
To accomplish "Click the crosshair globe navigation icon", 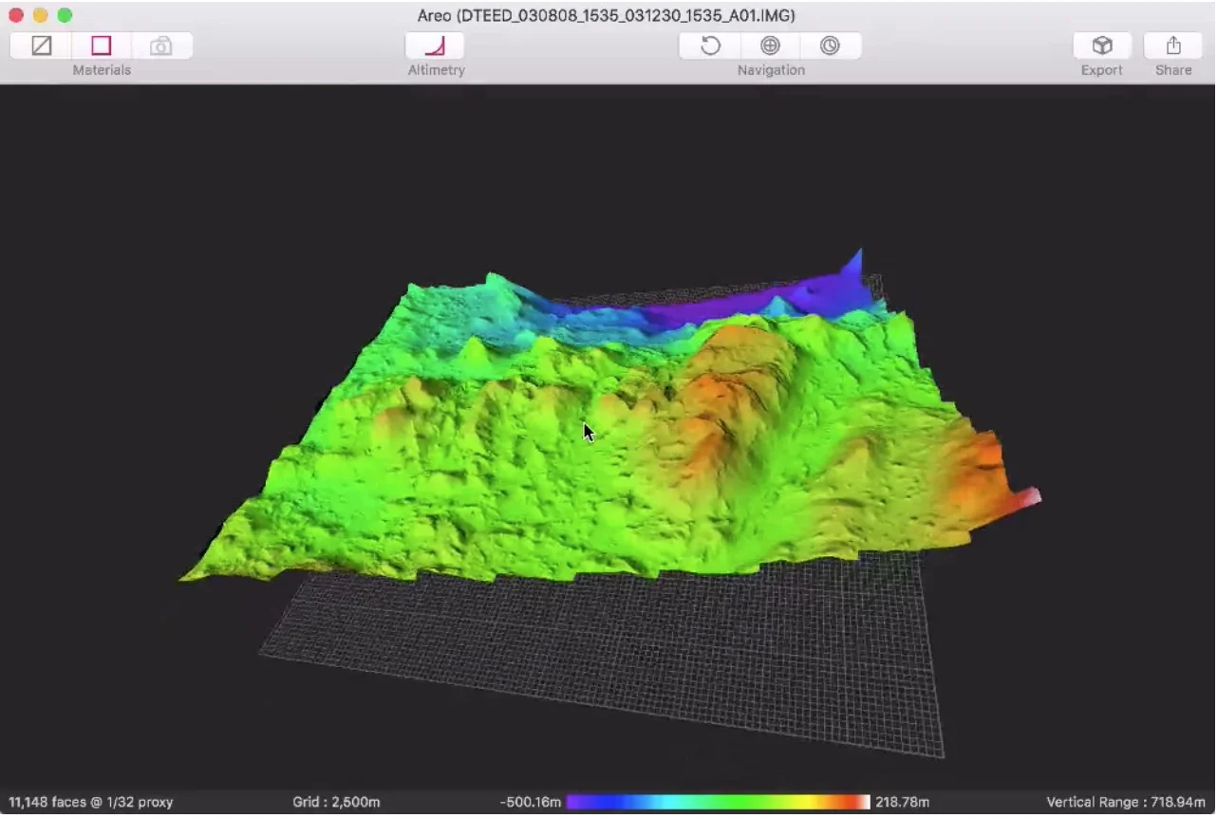I will (x=770, y=46).
